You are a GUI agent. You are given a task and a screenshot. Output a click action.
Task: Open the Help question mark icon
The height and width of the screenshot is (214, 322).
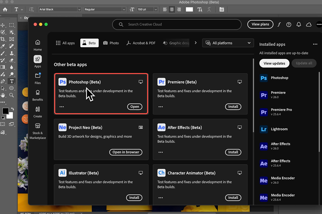coord(289,24)
